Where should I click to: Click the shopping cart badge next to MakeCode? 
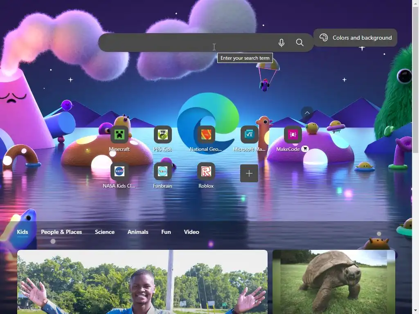pos(305,149)
